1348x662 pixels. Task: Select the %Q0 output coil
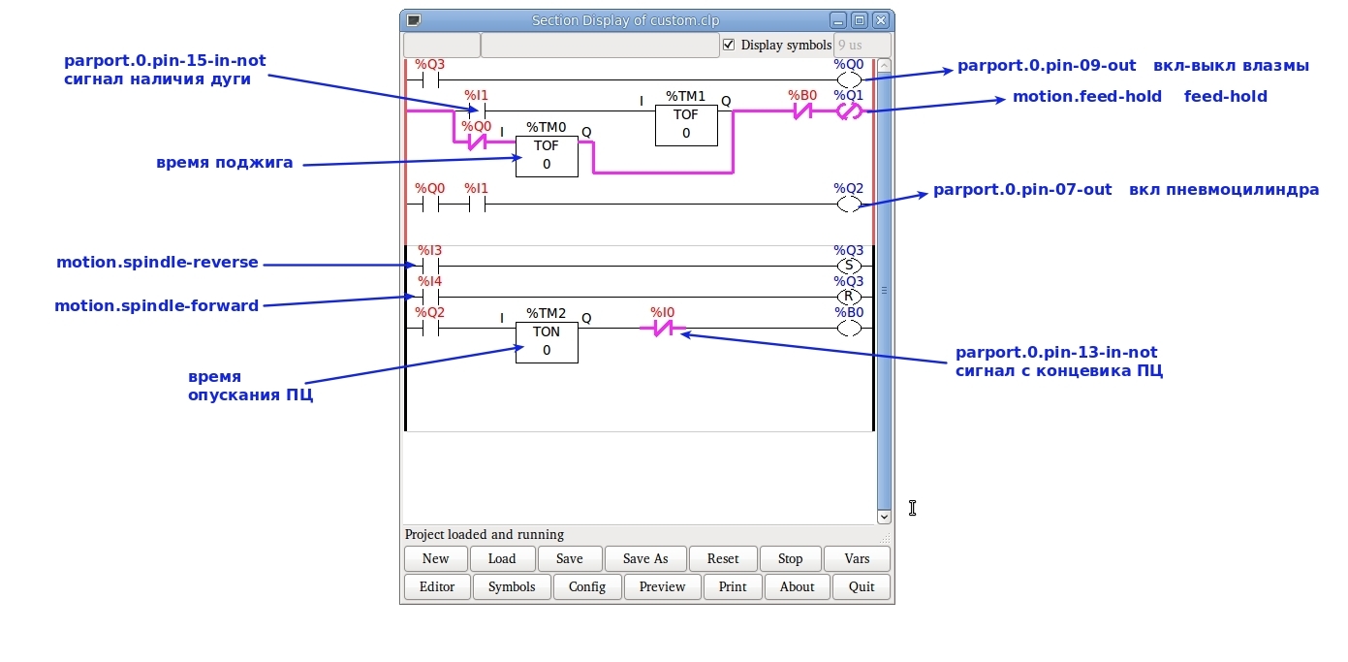(849, 79)
